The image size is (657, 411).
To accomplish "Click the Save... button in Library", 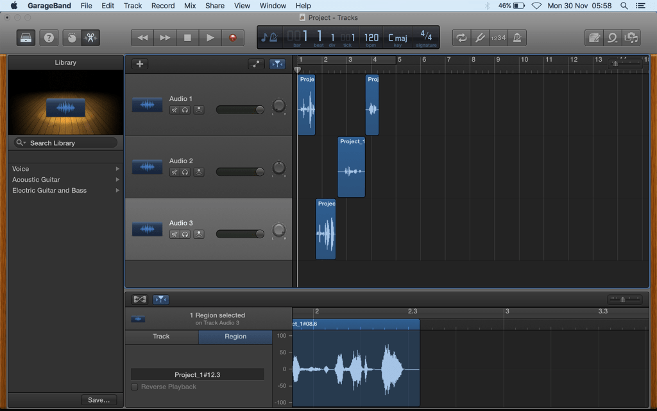I will [x=99, y=400].
